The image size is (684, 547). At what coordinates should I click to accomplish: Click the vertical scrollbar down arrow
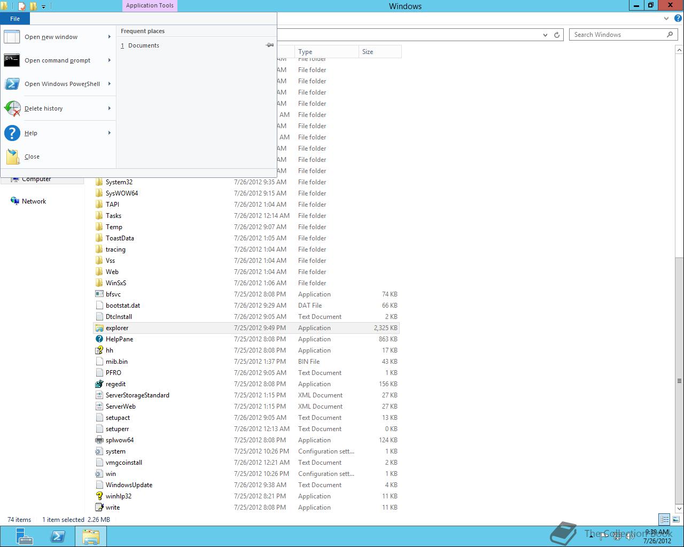click(679, 509)
